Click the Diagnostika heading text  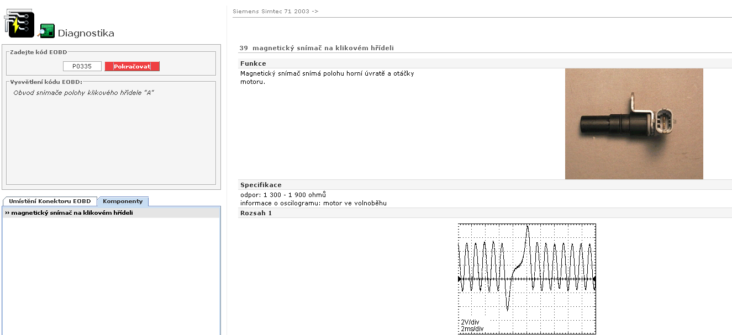click(86, 33)
